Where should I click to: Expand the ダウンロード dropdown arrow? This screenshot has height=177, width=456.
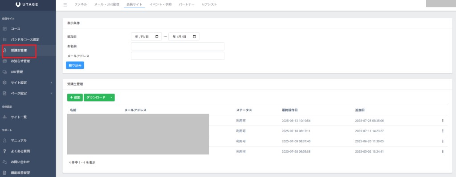pos(111,98)
